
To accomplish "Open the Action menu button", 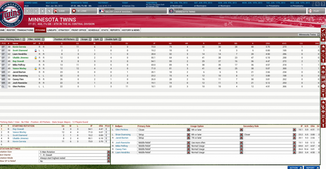I will pyautogui.click(x=295, y=167).
